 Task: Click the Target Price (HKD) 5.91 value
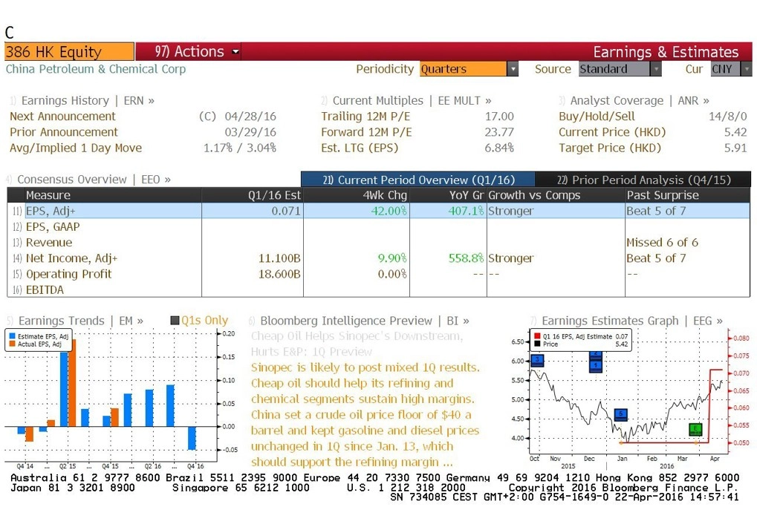pos(735,148)
